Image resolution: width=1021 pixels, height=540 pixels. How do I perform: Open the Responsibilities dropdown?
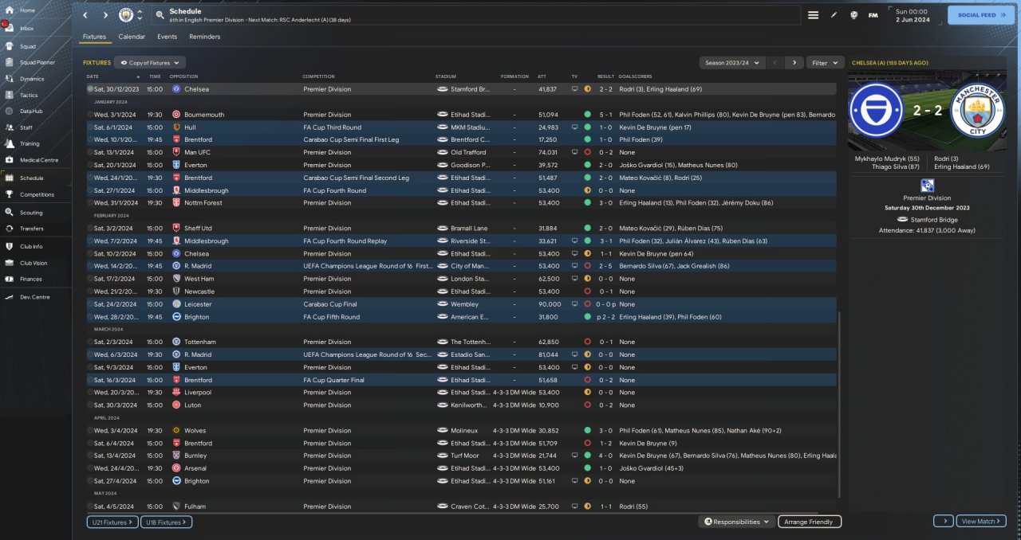tap(738, 522)
